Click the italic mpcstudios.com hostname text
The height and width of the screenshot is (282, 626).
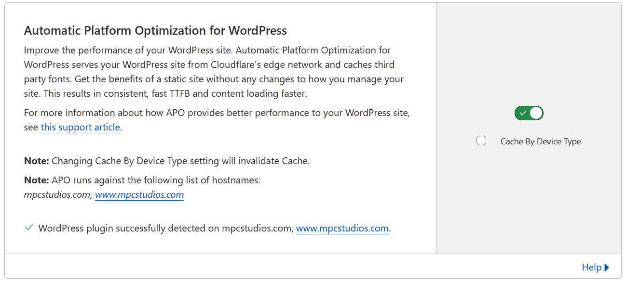pos(57,195)
